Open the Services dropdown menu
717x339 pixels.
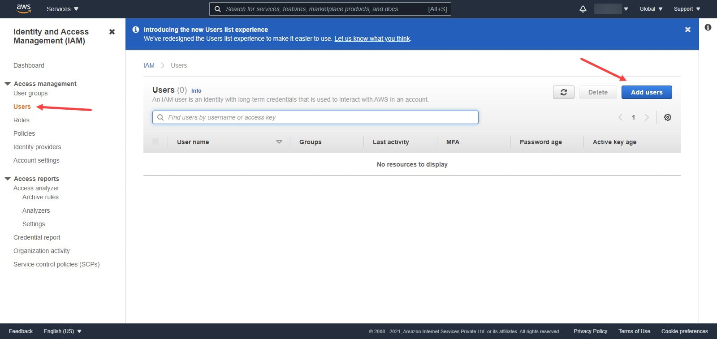coord(62,9)
